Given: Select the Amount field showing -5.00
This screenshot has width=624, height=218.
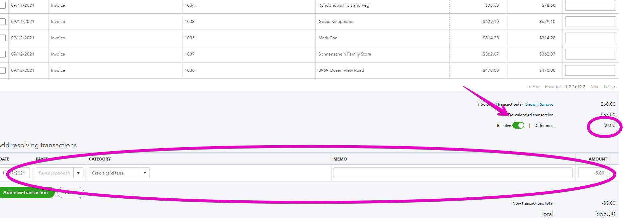Looking at the screenshot, I should click(x=593, y=172).
